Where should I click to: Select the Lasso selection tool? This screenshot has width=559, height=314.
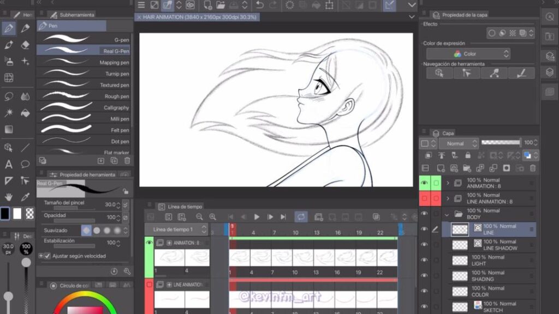[9, 96]
